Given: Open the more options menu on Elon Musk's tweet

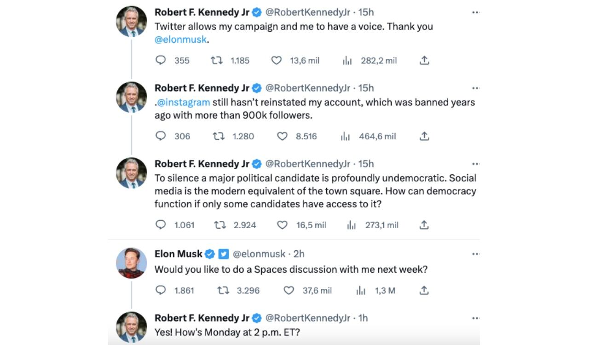Looking at the screenshot, I should click(476, 253).
